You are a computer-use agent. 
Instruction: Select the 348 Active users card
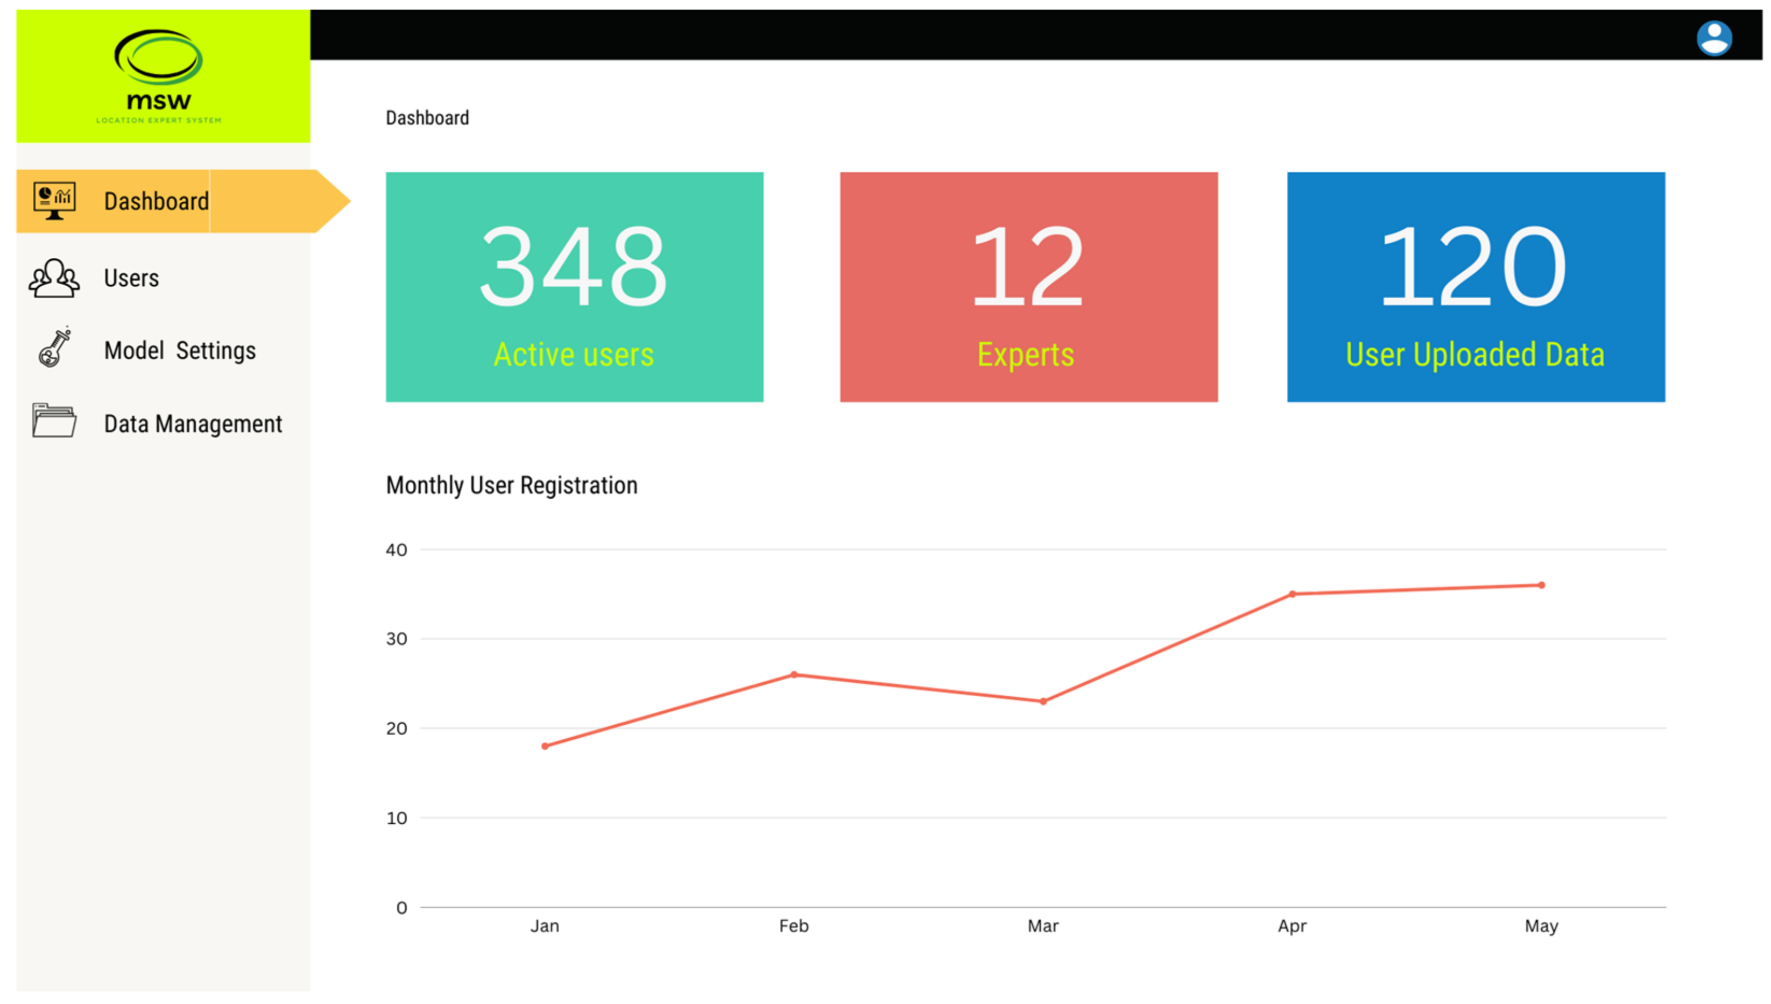pyautogui.click(x=574, y=287)
